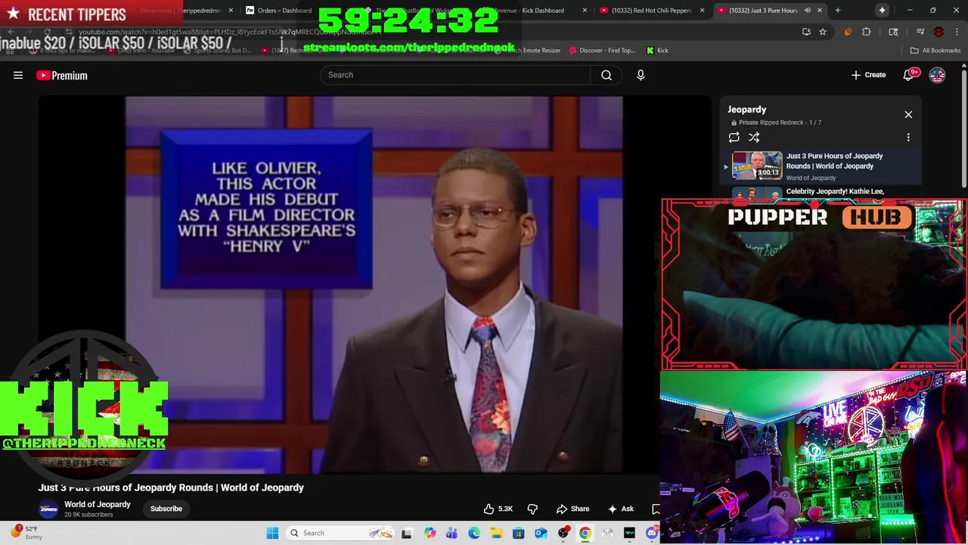
Task: Open the Create upload menu
Action: tap(868, 75)
